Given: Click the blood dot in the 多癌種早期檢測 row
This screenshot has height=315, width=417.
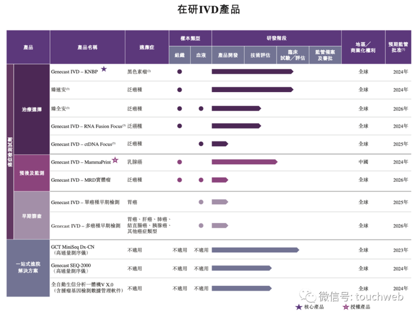Looking at the screenshot, I should 201,226.
